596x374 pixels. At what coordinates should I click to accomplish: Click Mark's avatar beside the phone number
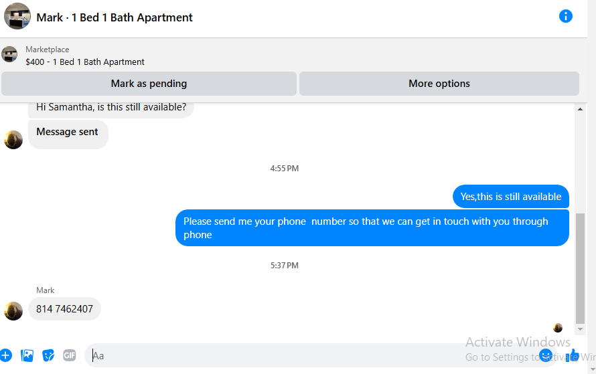(13, 311)
